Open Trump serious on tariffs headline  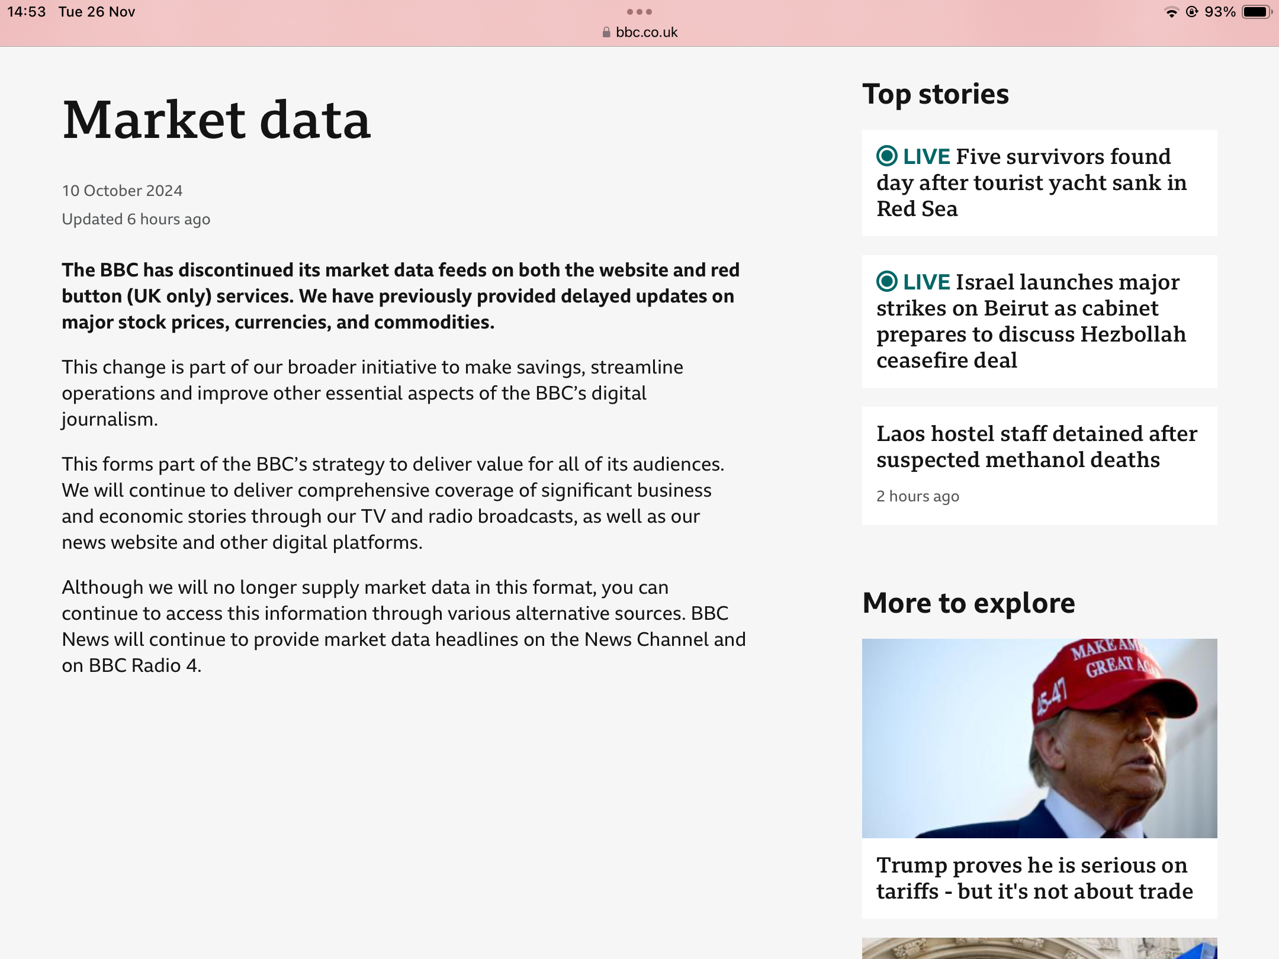[x=1034, y=878]
